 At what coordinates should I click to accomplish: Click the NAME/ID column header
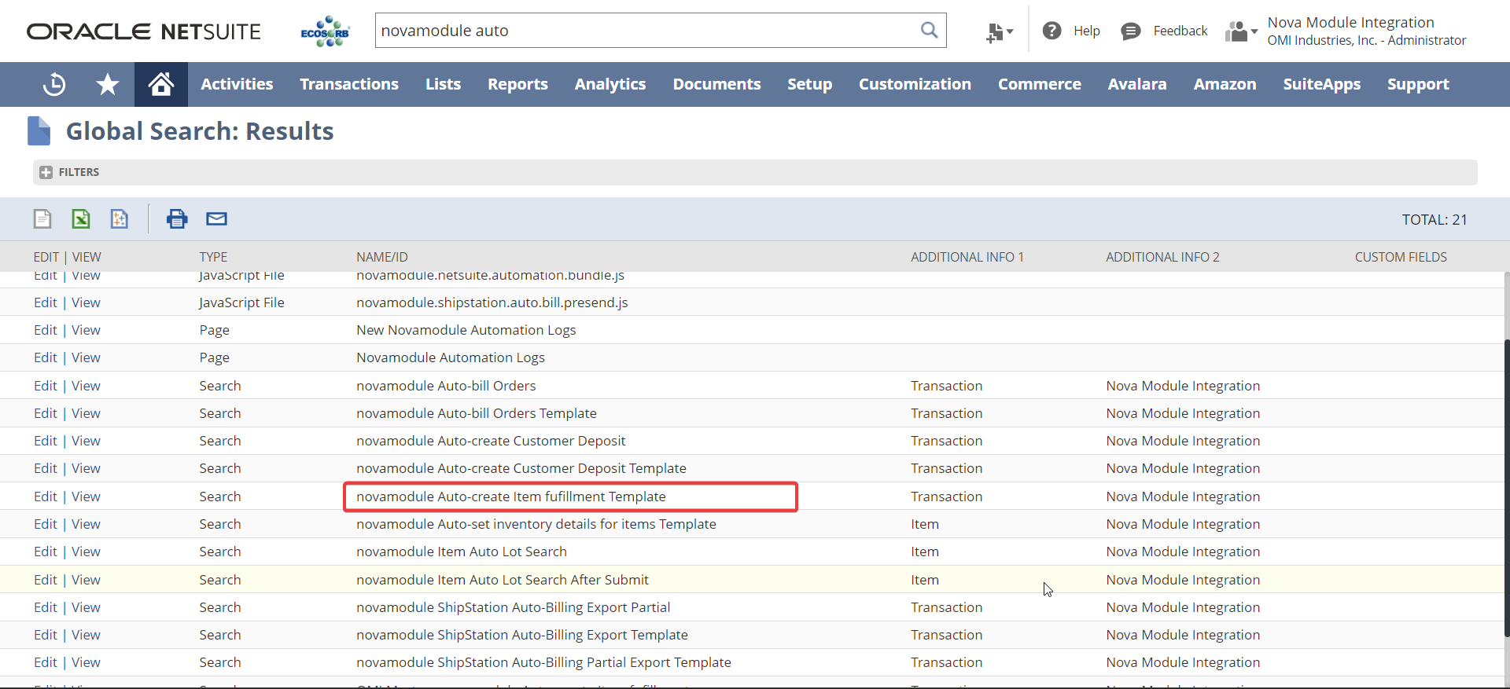382,257
